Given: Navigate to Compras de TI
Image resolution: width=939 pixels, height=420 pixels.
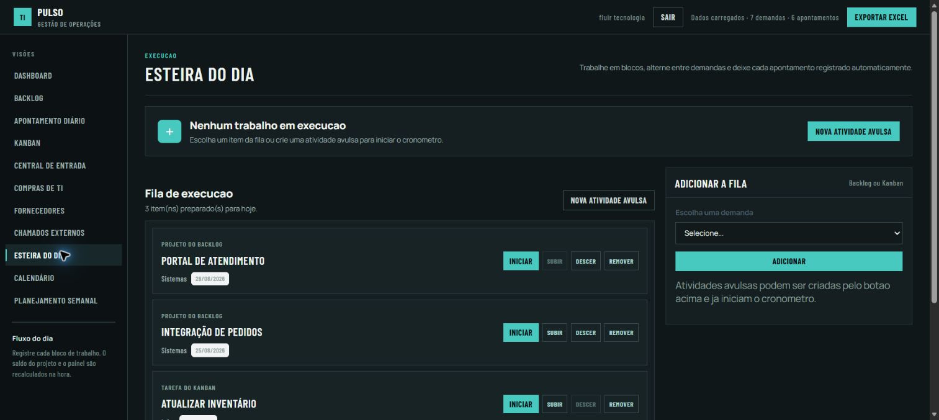Looking at the screenshot, I should 38,188.
